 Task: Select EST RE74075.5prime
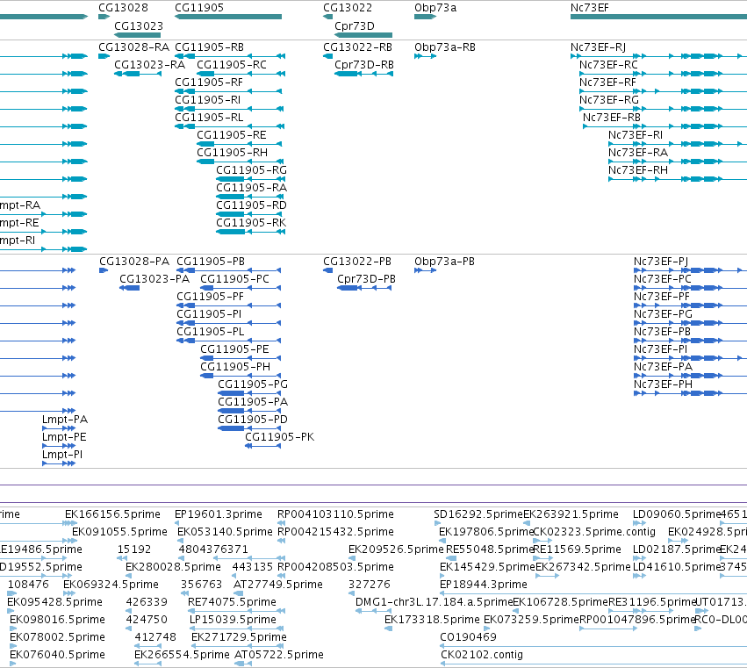[232, 603]
